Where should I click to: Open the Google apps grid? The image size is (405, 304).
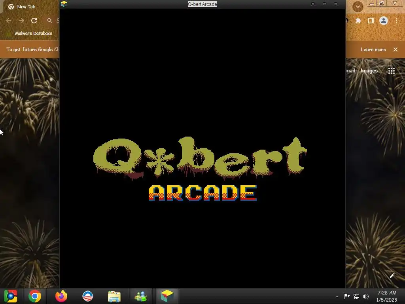click(x=391, y=71)
